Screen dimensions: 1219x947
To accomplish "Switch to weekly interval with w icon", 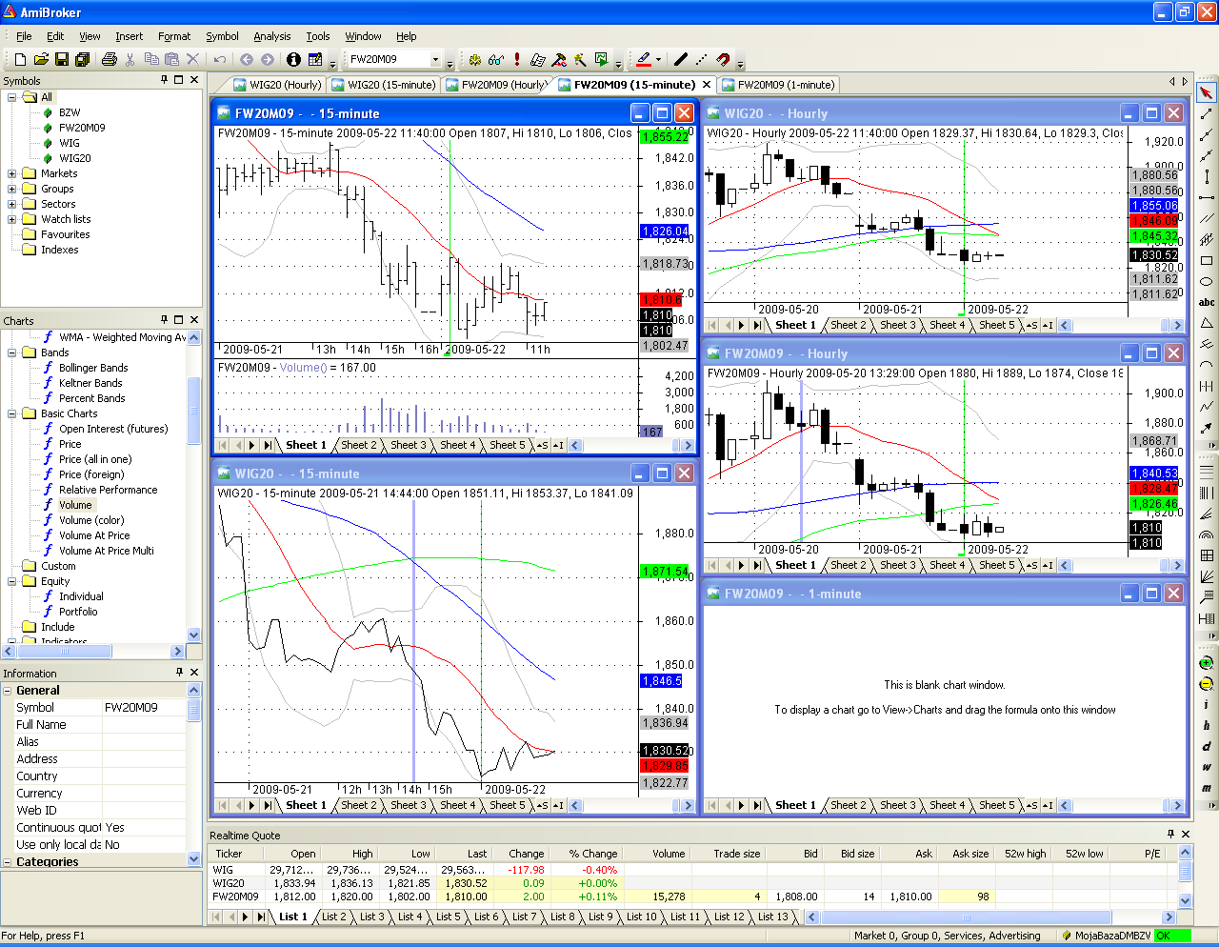I will click(1206, 767).
